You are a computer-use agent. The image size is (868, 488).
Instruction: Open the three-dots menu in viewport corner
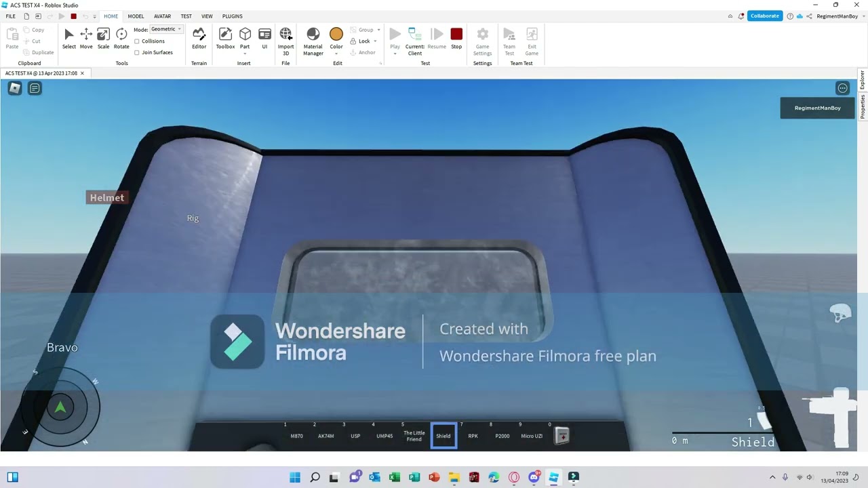tap(842, 88)
